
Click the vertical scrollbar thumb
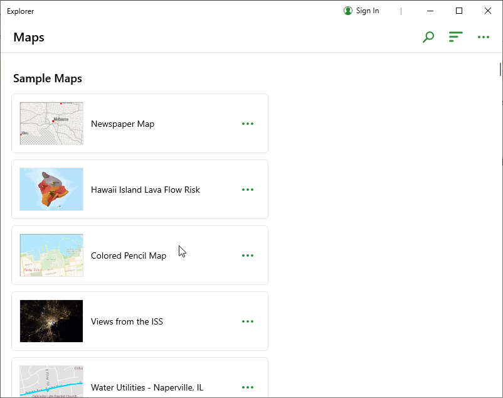pyautogui.click(x=500, y=69)
